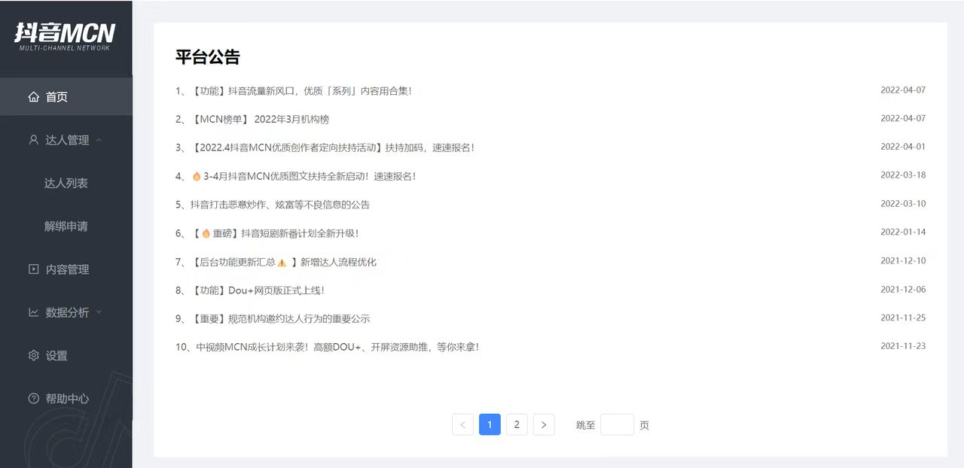964x468 pixels.
Task: Select page 2 in pagination
Action: (517, 424)
